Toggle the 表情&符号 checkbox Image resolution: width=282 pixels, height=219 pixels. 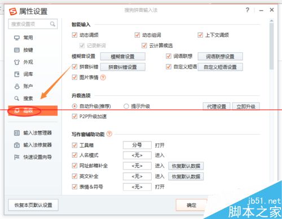click(x=74, y=187)
